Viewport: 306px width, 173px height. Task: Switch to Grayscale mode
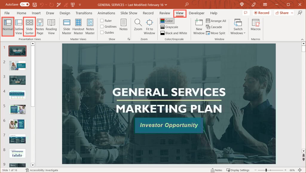coord(169,27)
